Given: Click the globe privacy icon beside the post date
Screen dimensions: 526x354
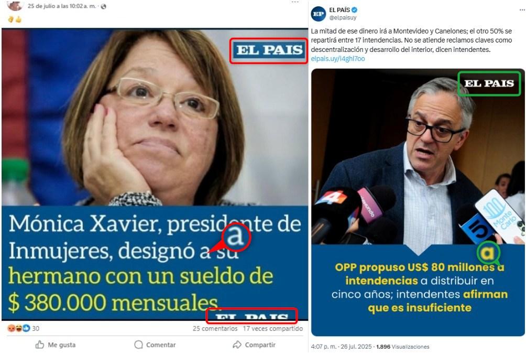Looking at the screenshot, I should click(103, 6).
